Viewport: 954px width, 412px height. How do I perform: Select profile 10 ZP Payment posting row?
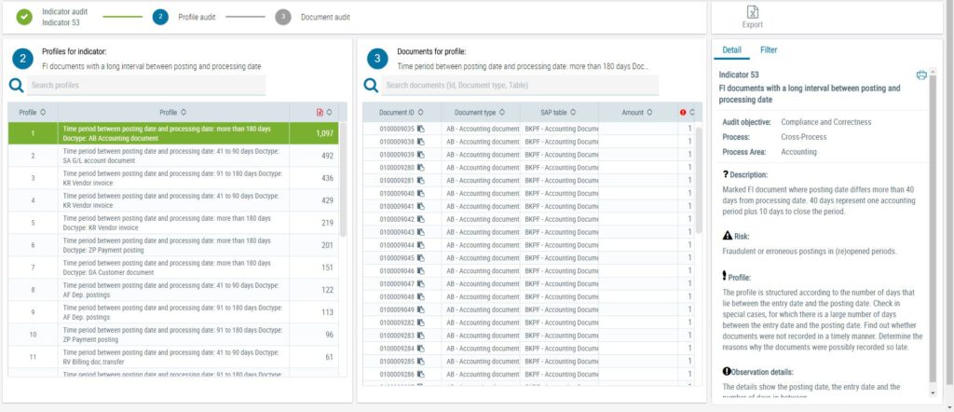point(173,335)
